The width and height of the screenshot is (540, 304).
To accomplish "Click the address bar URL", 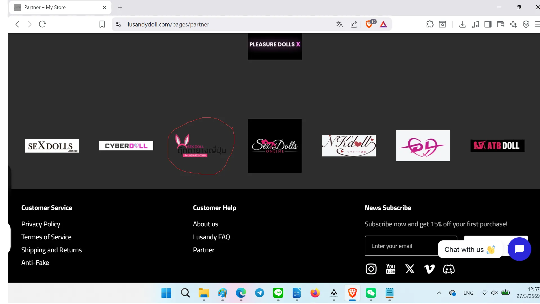I will pos(168,24).
